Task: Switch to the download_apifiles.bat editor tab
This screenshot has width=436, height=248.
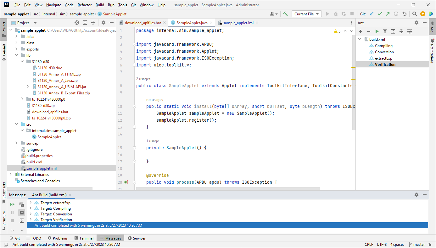Action: (143, 23)
